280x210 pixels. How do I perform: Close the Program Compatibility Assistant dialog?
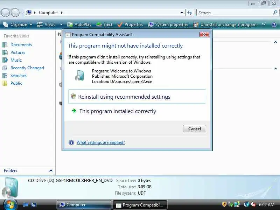coord(204,34)
